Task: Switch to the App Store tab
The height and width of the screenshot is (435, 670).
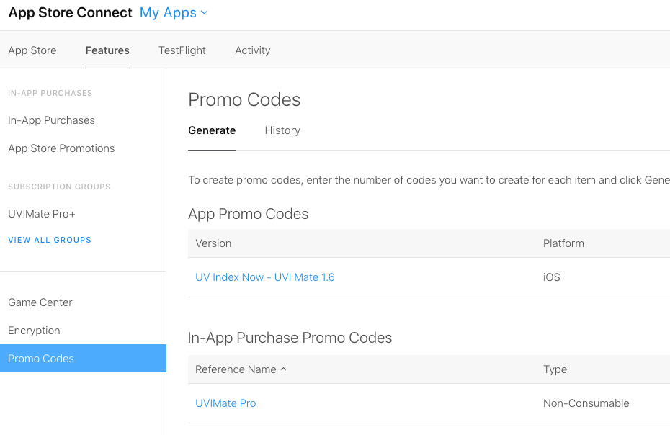Action: click(x=32, y=50)
